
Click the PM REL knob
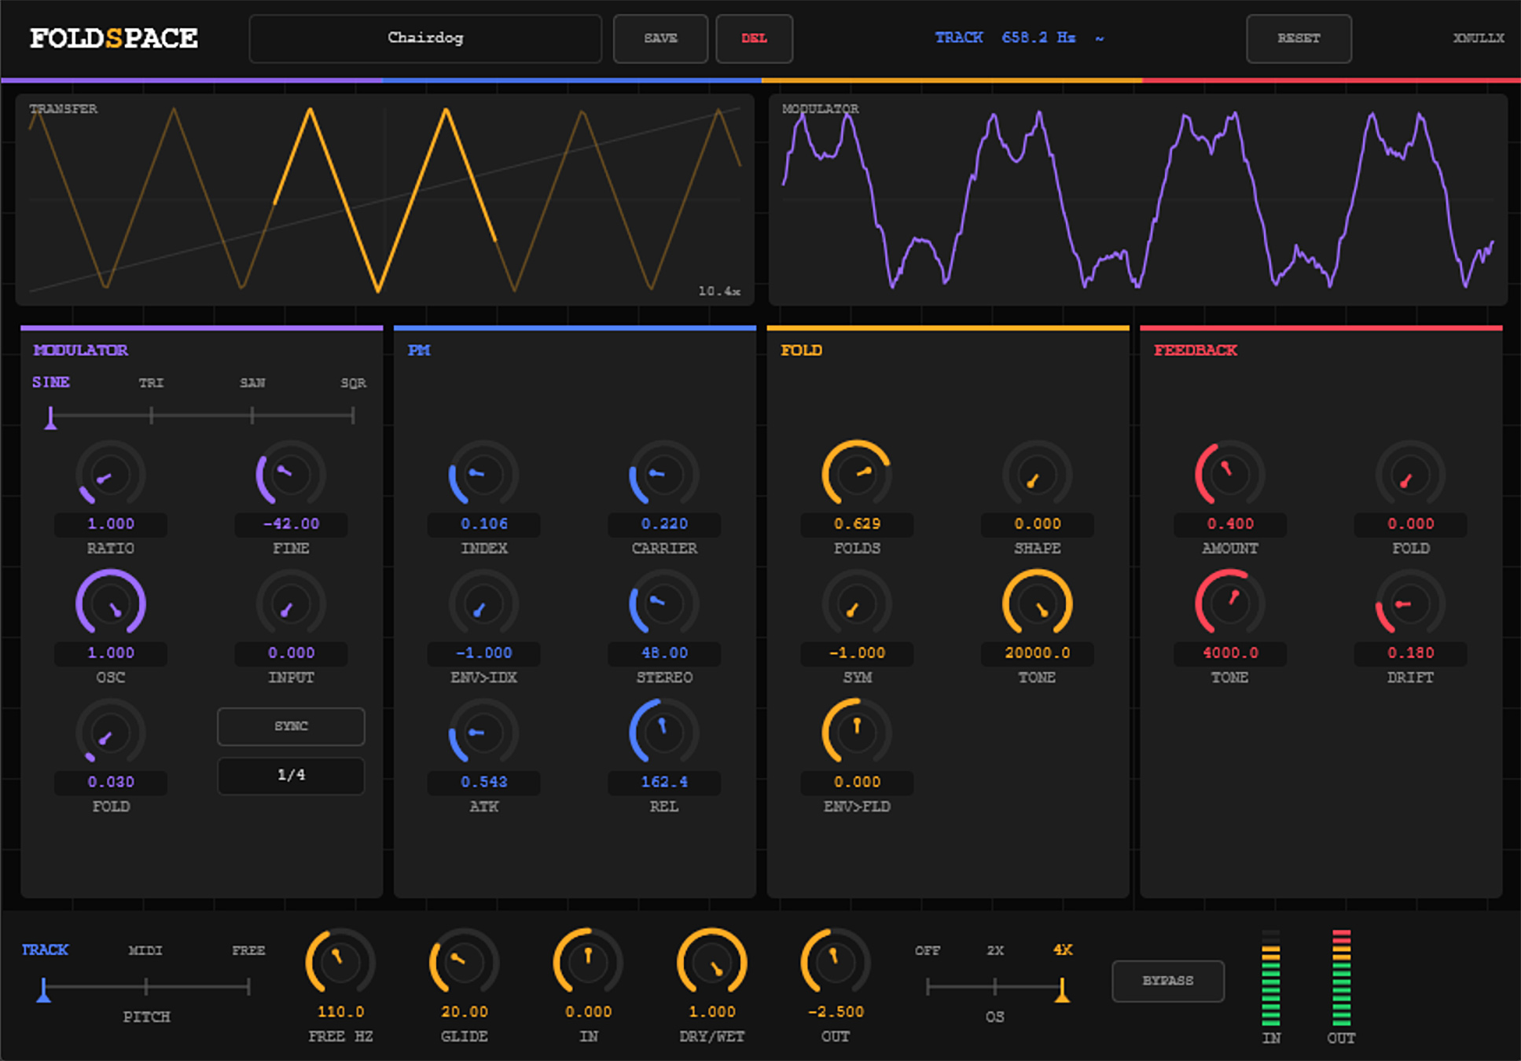pyautogui.click(x=663, y=732)
